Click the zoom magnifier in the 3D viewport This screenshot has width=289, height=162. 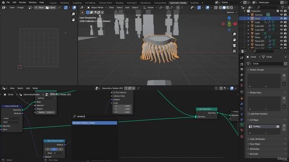pos(234,34)
